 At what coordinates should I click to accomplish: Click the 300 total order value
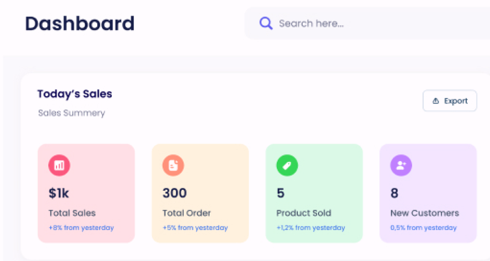point(175,193)
